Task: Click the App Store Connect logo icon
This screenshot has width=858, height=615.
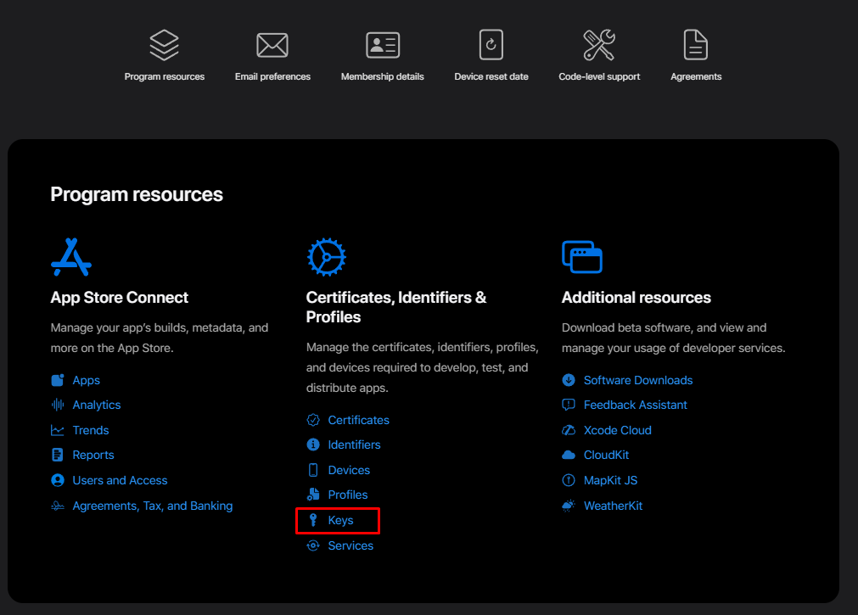Action: (71, 257)
